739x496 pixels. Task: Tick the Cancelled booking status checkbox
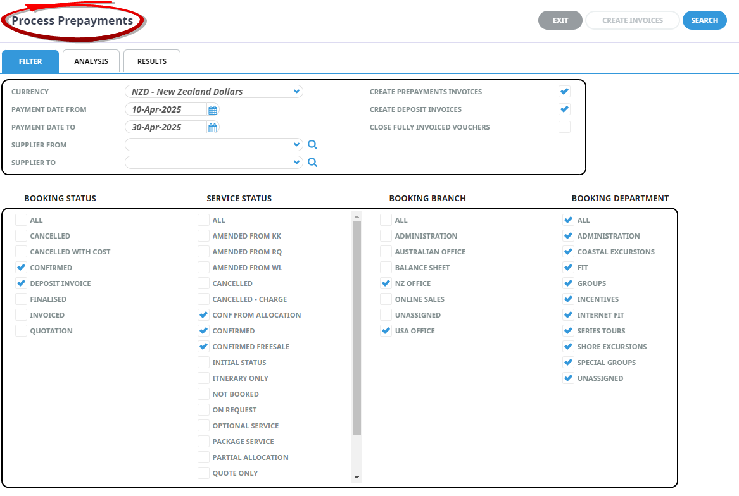(x=22, y=236)
